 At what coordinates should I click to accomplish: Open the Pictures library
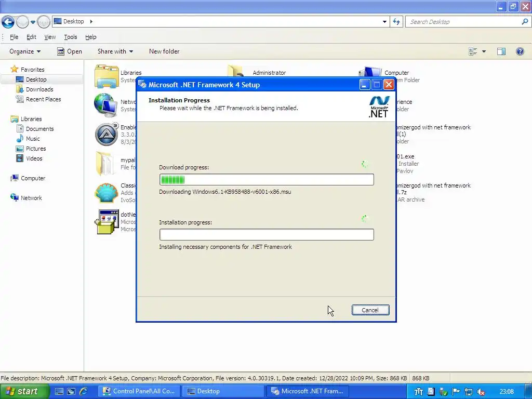tap(36, 149)
